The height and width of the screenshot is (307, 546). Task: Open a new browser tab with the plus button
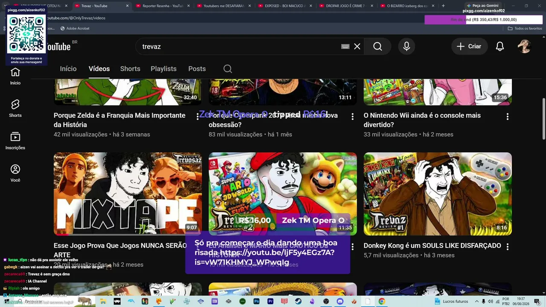(443, 6)
